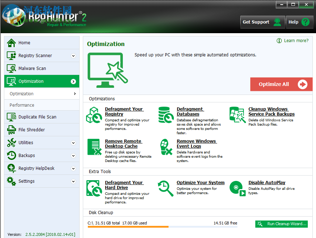Open the Registry Scanner menu item
Viewport: 316px width, 238px height.
pyautogui.click(x=42, y=56)
